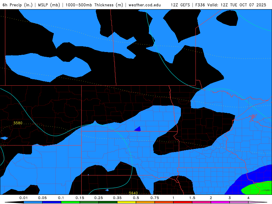Image resolution: width=272 pixels, height=204 pixels.
Task: Click the violet arrow at legend's high end
Action: click(x=258, y=202)
